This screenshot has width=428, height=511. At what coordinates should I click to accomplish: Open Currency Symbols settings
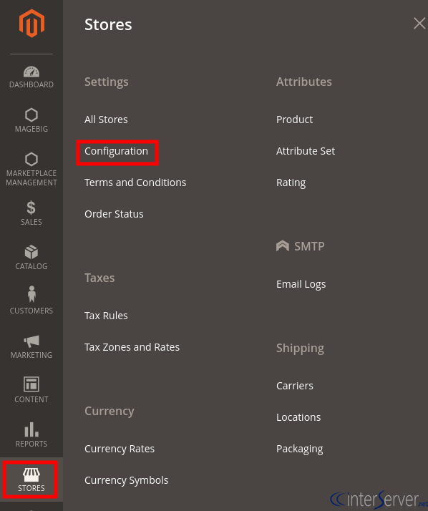pyautogui.click(x=127, y=480)
